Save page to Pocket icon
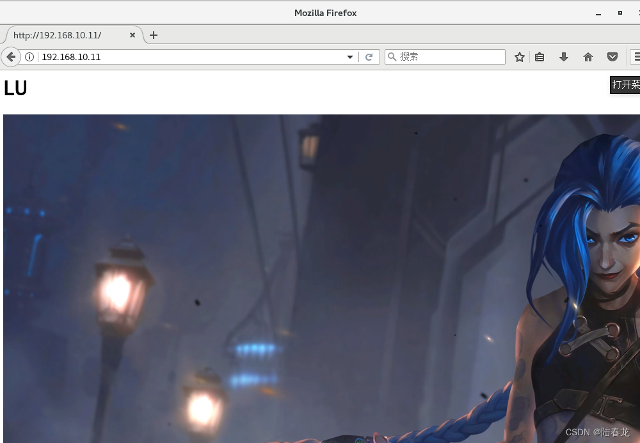The height and width of the screenshot is (443, 640). (612, 57)
